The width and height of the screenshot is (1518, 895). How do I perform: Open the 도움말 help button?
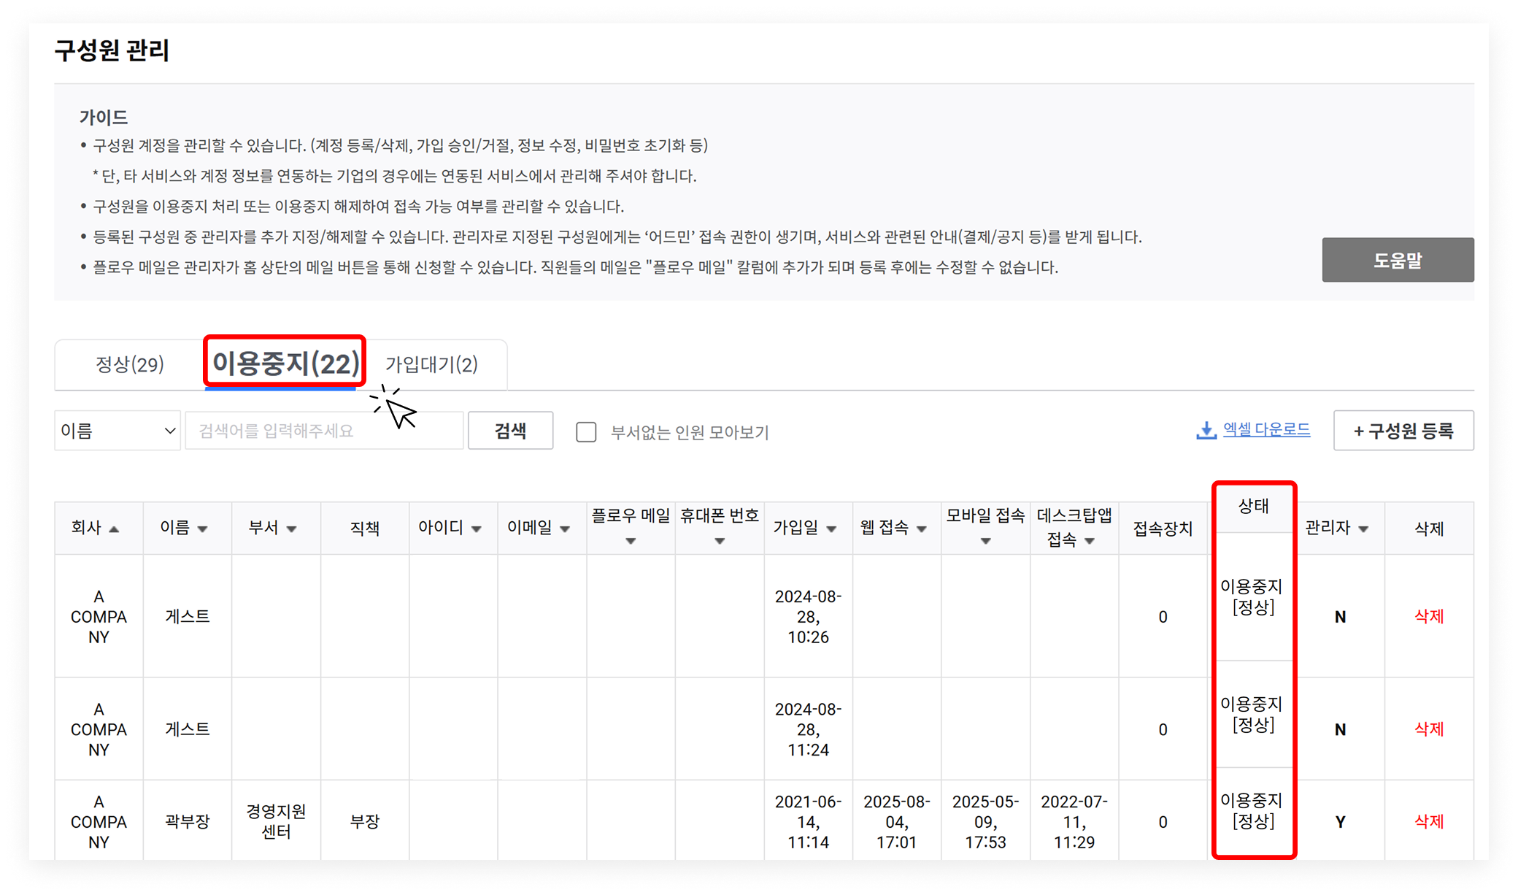point(1397,260)
